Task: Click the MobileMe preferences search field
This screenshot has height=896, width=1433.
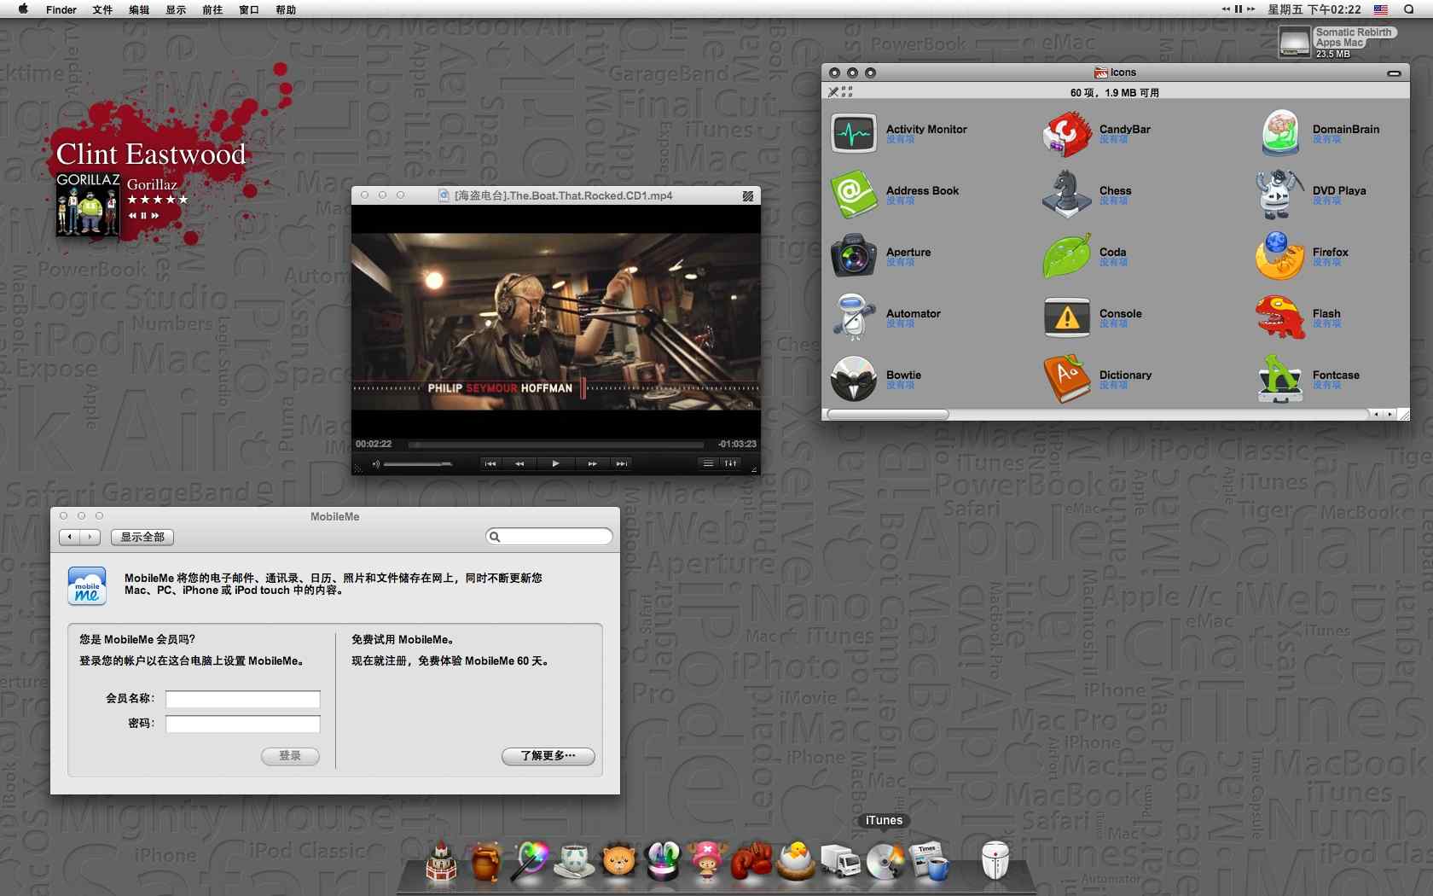Action: point(549,537)
